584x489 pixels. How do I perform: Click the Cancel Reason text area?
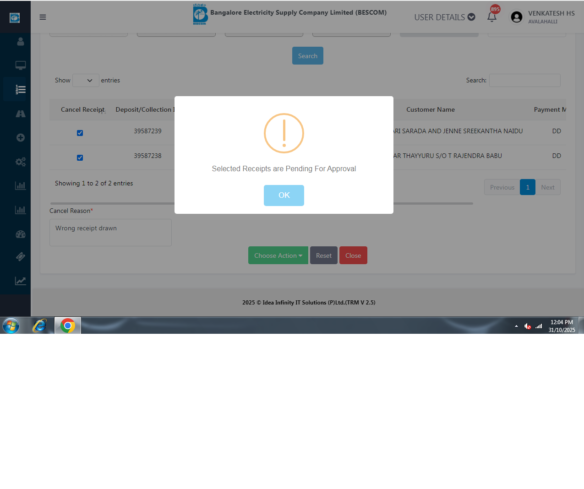[110, 233]
